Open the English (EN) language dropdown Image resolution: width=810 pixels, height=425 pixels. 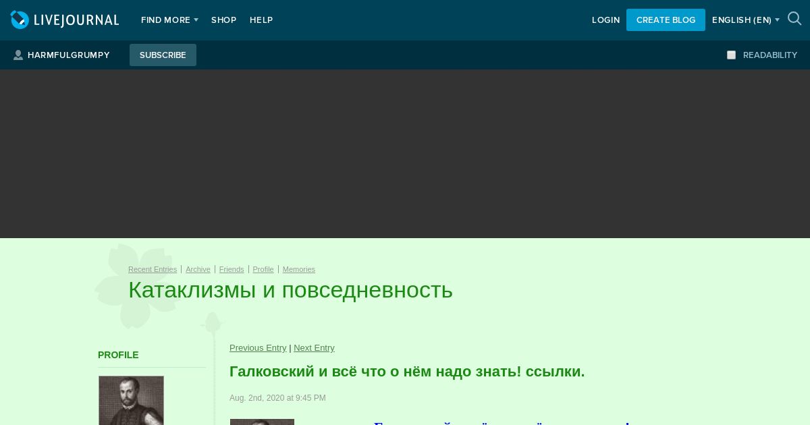tap(745, 20)
